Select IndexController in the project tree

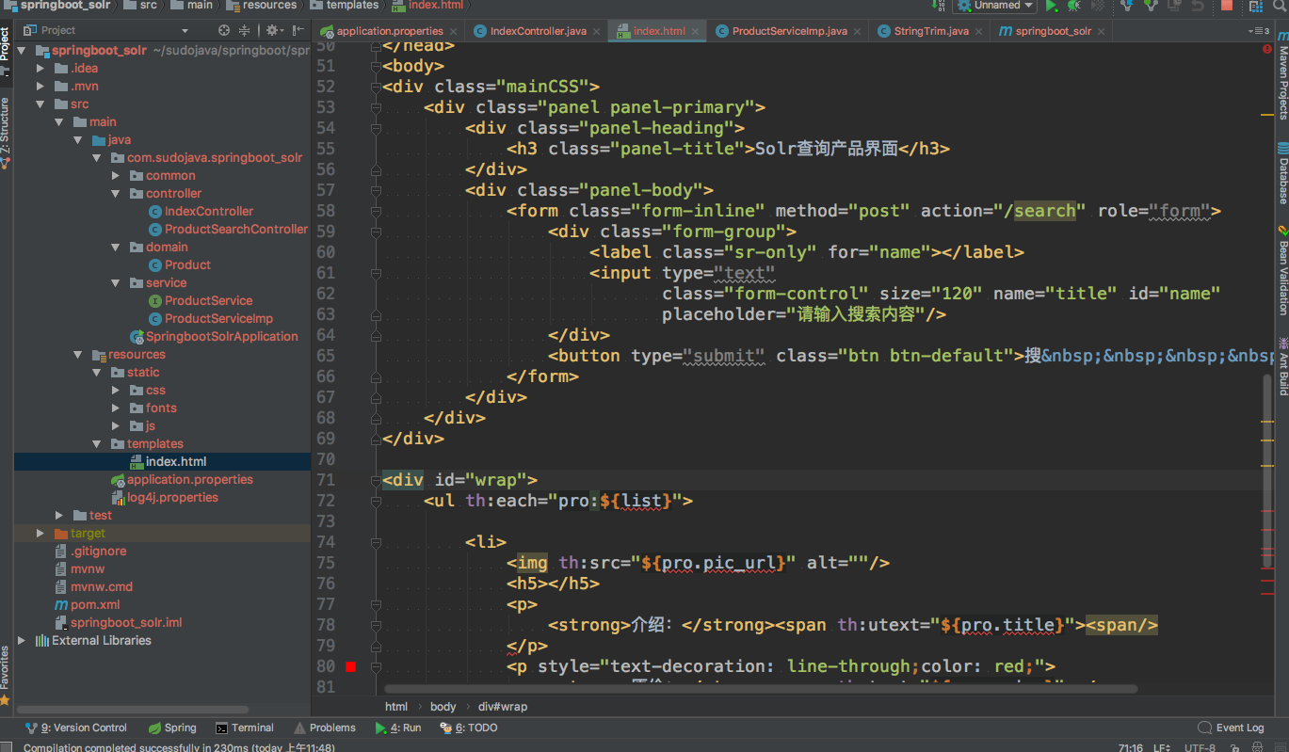[209, 211]
